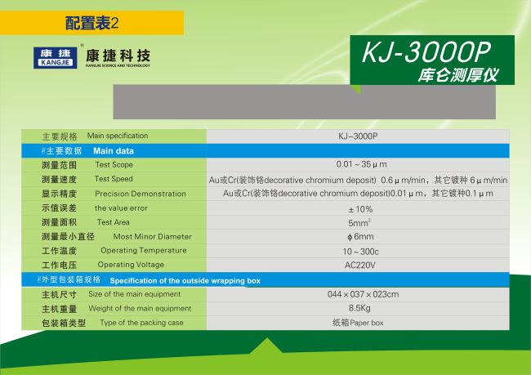The width and height of the screenshot is (531, 375).
Task: Click the '10 ~ 300c' value
Action: (360, 252)
